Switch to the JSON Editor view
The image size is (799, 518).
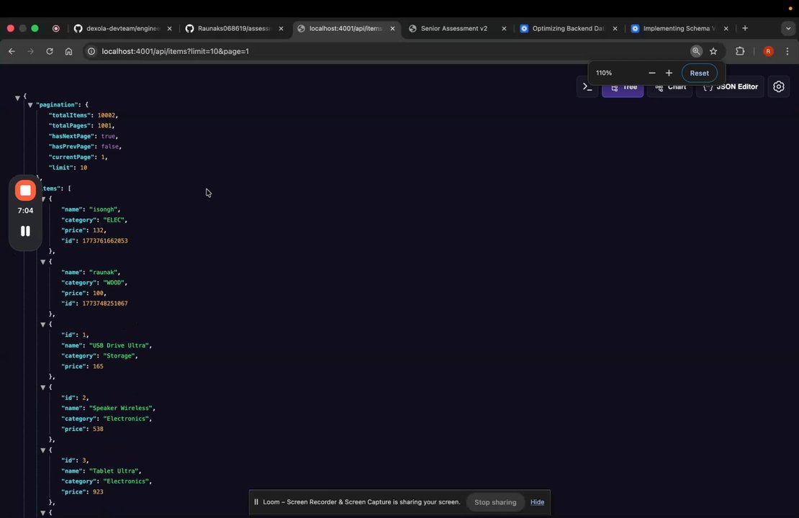tap(730, 86)
